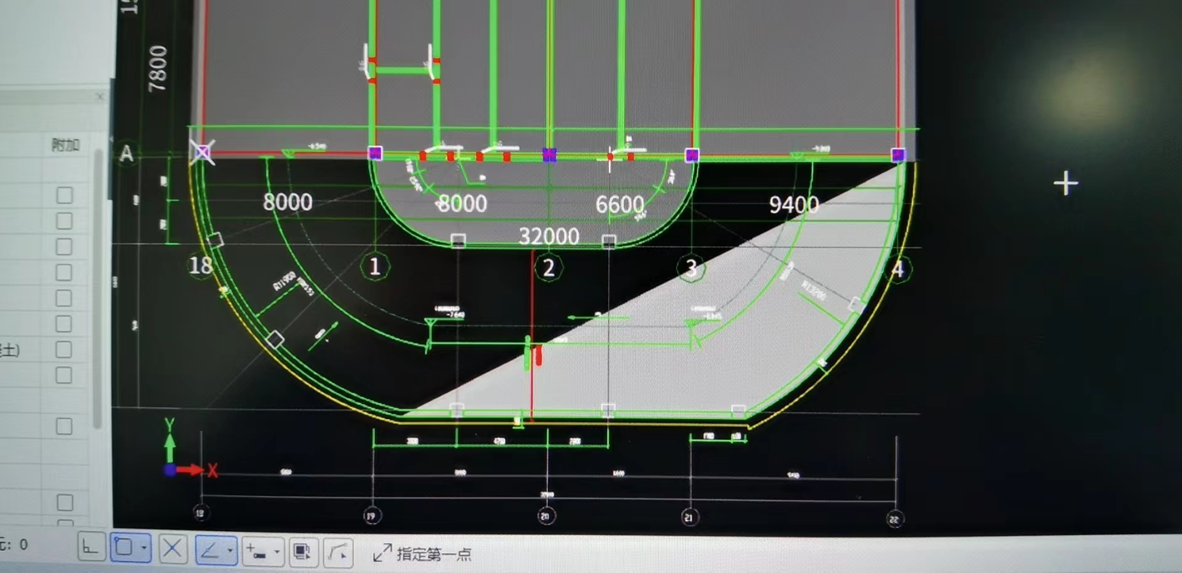
Task: Select the rectangle snap tool icon
Action: [124, 547]
